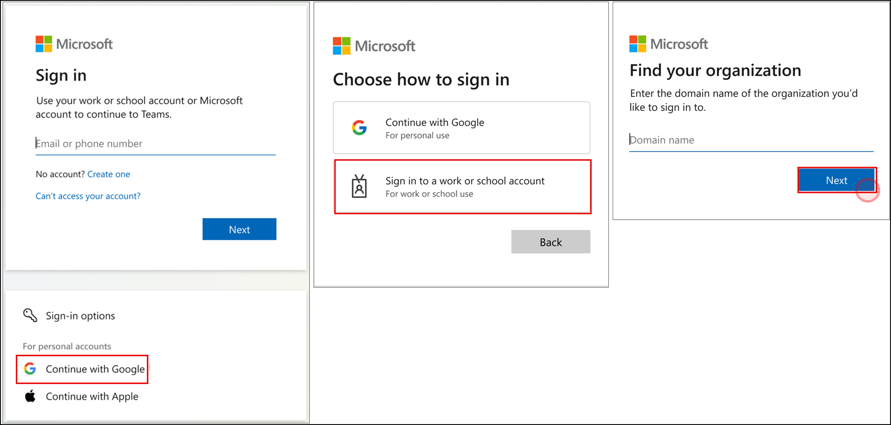Click the Microsoft logo on the Sign in page
Image resolution: width=891 pixels, height=425 pixels.
(74, 43)
